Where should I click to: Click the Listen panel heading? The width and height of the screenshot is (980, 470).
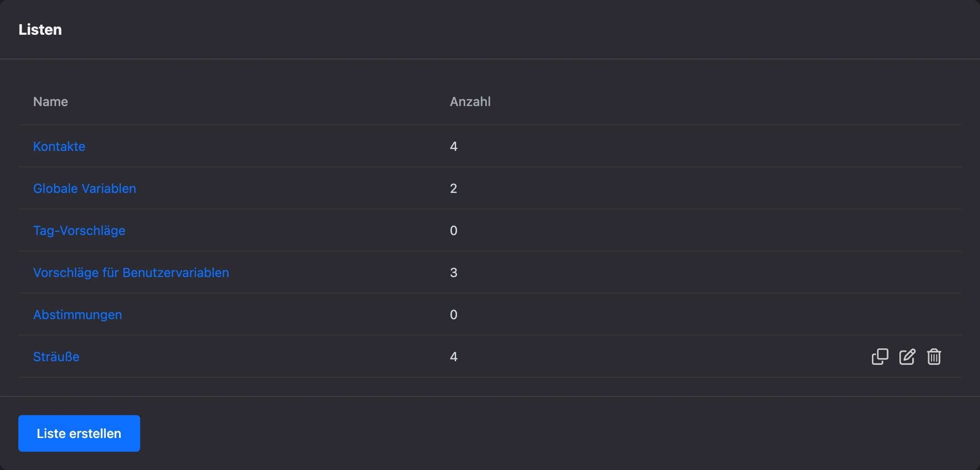(x=40, y=30)
